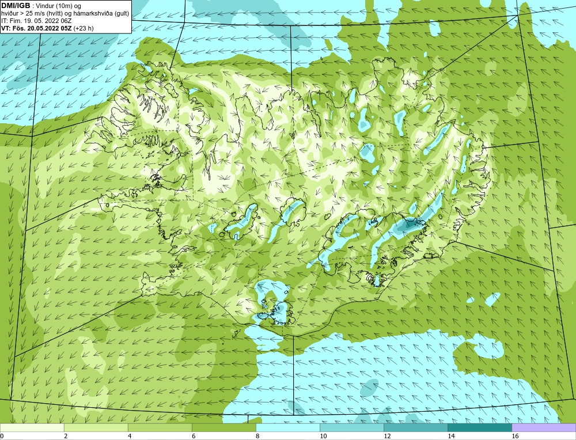Image resolution: width=576 pixels, height=440 pixels.
Task: Click the DMI/IGB title text
Action: point(16,6)
